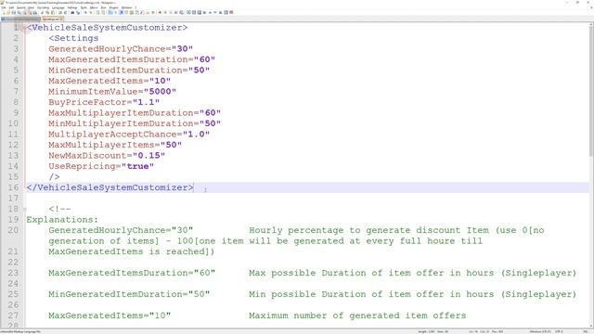Open the Encoding menu
Screen dimensions: 594x334
click(x=43, y=7)
